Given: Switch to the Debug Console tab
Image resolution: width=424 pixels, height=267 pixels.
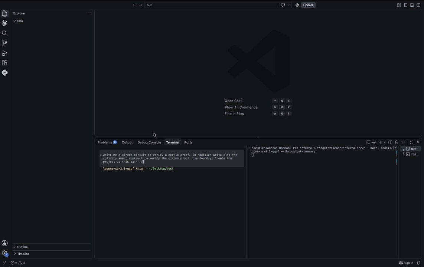Looking at the screenshot, I should [149, 142].
